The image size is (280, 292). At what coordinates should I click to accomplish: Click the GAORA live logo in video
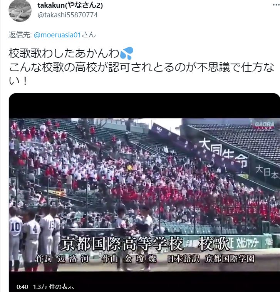coord(264,125)
